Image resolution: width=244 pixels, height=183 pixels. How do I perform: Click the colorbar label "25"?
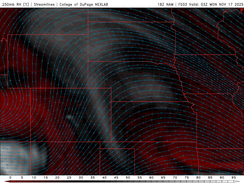click(69, 178)
